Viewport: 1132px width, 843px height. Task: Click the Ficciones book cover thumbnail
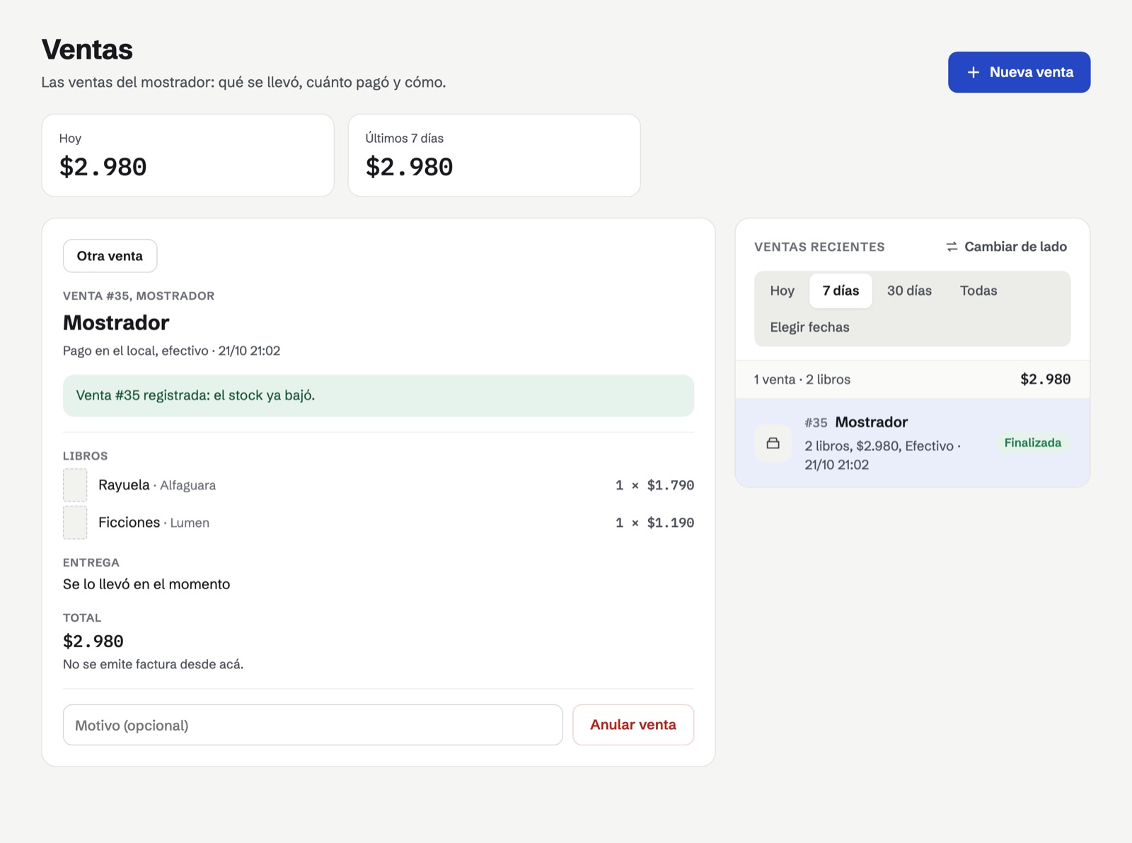point(75,523)
